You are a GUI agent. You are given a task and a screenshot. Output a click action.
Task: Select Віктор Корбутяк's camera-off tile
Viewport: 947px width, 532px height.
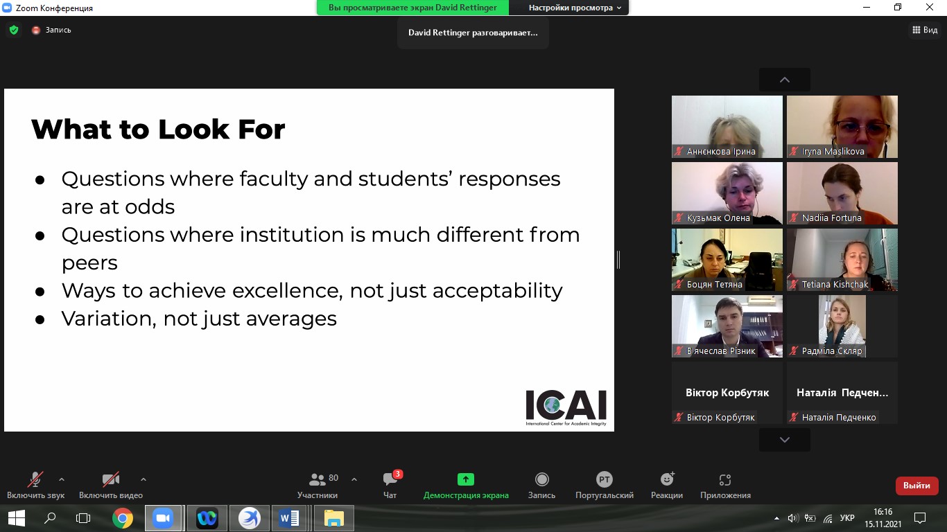tap(727, 393)
